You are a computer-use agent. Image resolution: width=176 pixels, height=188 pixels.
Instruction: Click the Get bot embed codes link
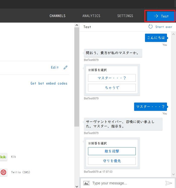tap(49, 83)
